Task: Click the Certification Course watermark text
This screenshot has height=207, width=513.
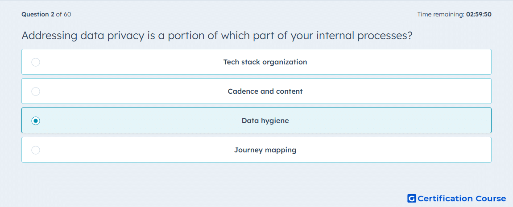Action: pyautogui.click(x=462, y=198)
